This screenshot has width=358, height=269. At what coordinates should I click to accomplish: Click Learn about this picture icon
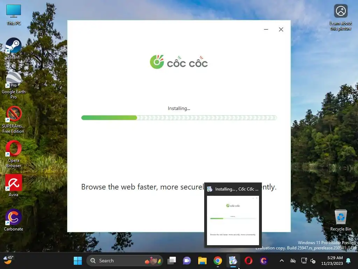341,18
